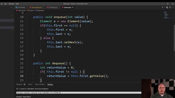Maximize the Visual Studio Code window
Screen dimensions: 175x98
[x=168, y=4]
